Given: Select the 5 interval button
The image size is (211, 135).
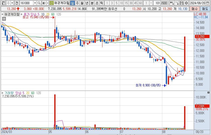Looking at the screenshot, I should [117, 3].
